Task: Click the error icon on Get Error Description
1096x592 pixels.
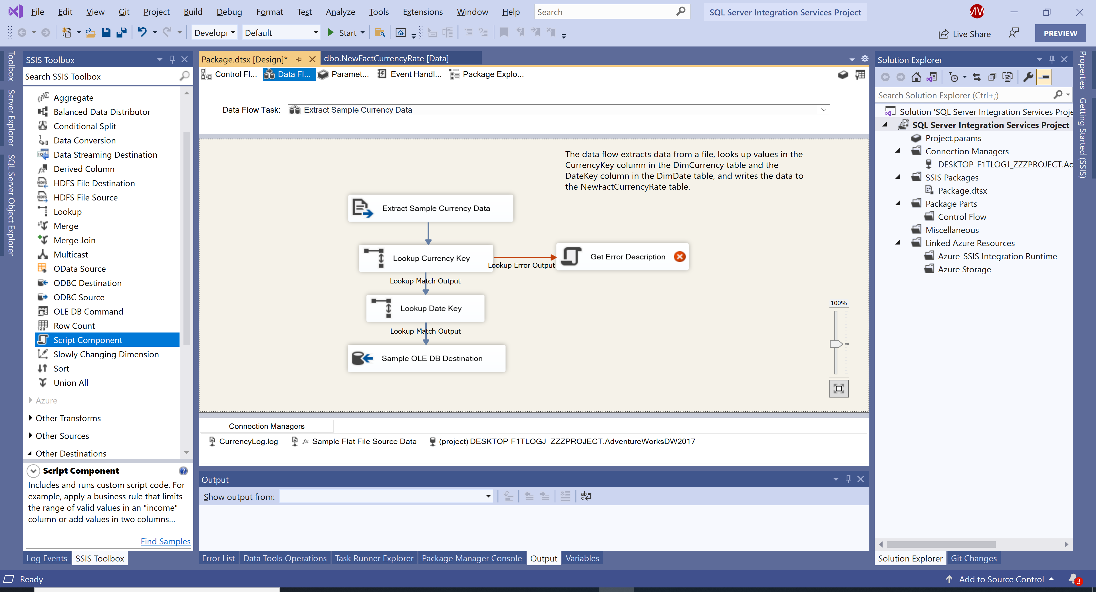Action: (x=680, y=257)
